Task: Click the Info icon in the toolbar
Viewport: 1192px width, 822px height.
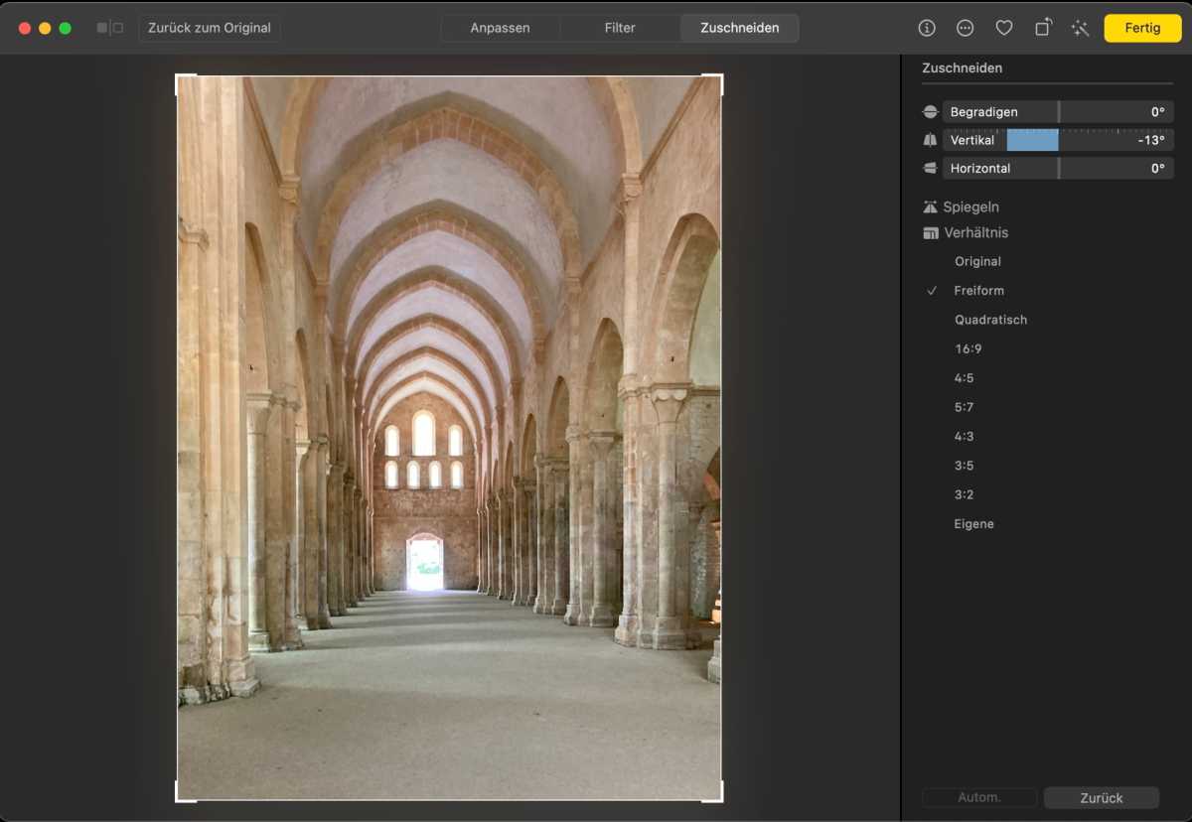Action: pyautogui.click(x=927, y=28)
